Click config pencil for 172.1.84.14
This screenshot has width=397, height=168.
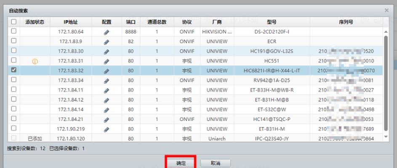click(107, 110)
